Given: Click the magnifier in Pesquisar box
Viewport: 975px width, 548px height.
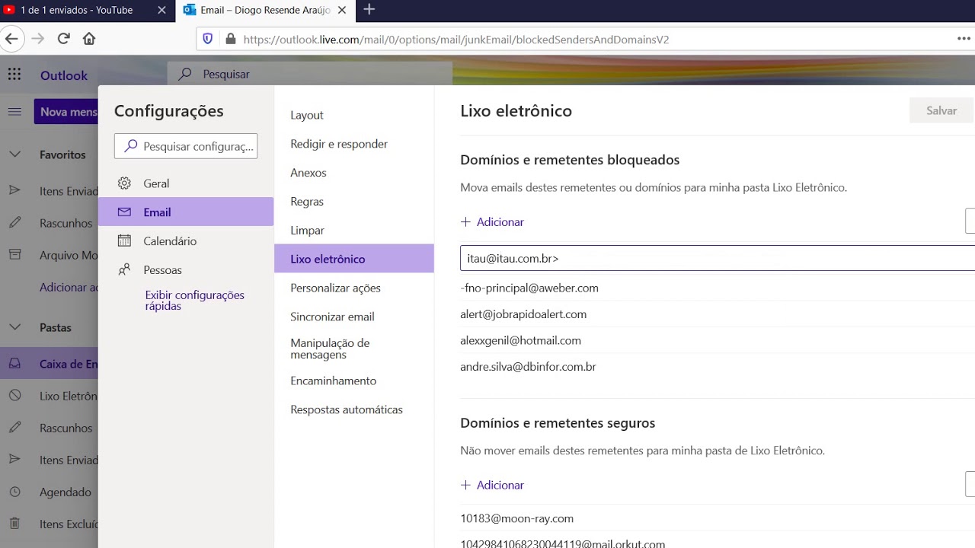Looking at the screenshot, I should pos(185,74).
